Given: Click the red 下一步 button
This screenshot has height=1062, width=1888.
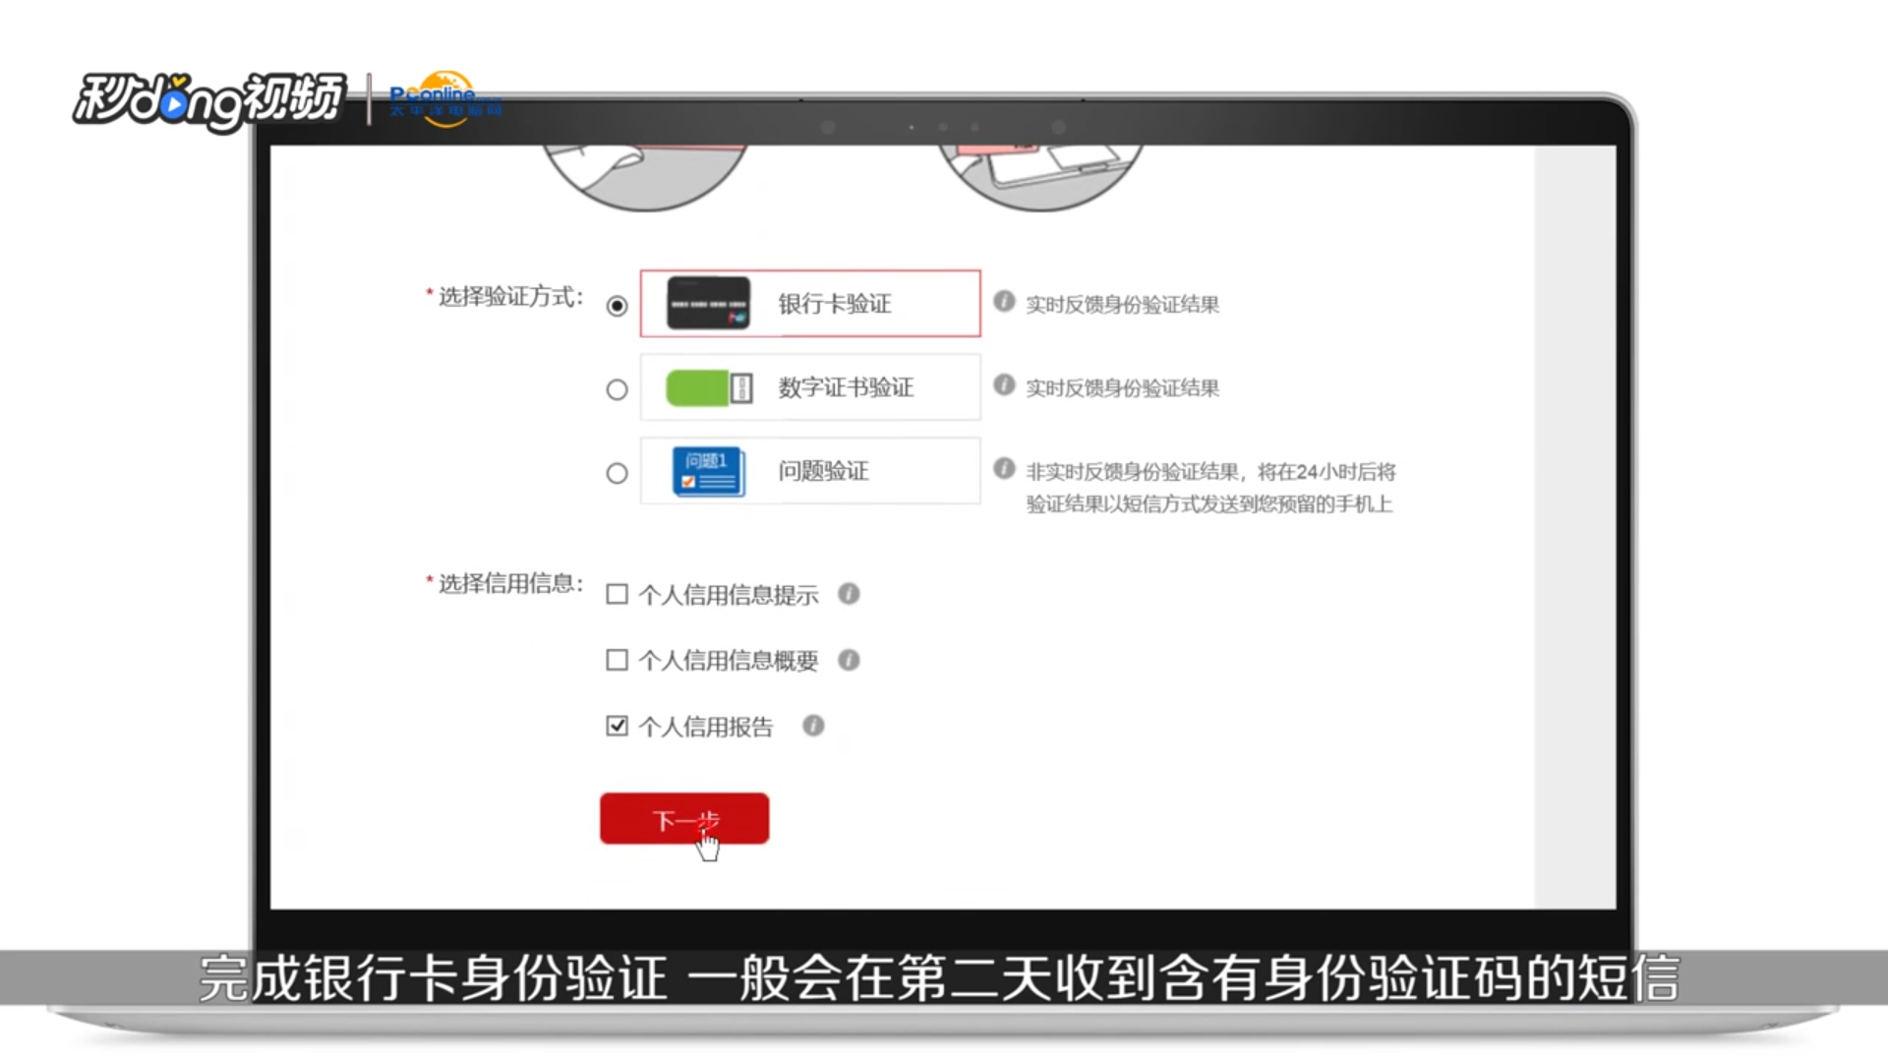Looking at the screenshot, I should 684,818.
